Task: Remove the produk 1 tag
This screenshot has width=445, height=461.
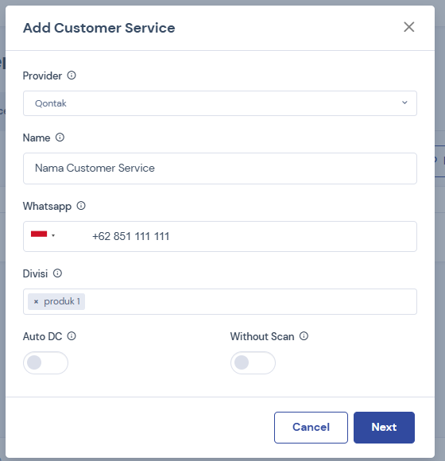Action: (x=36, y=302)
